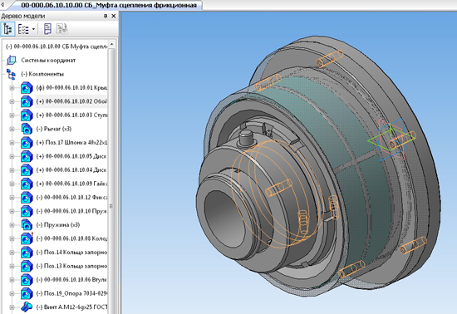Close the Дерево модели panel

click(114, 16)
